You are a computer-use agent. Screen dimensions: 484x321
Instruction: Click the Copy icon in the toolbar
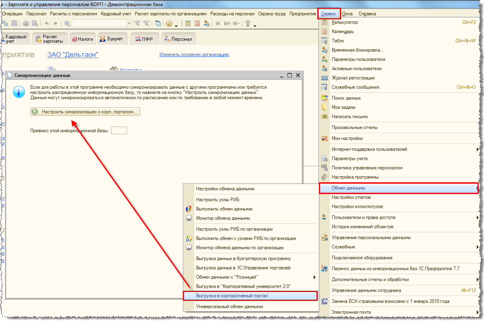(5, 23)
